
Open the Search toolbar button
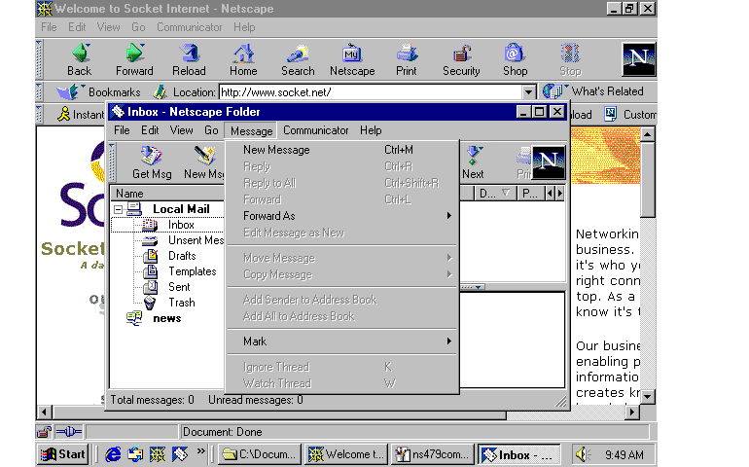(298, 59)
